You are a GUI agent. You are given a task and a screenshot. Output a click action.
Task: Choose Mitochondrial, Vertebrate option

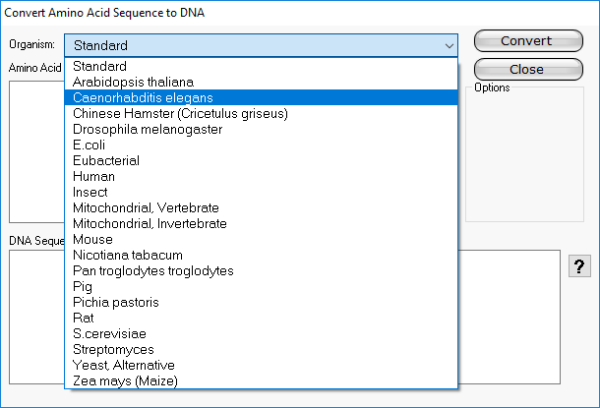[146, 207]
